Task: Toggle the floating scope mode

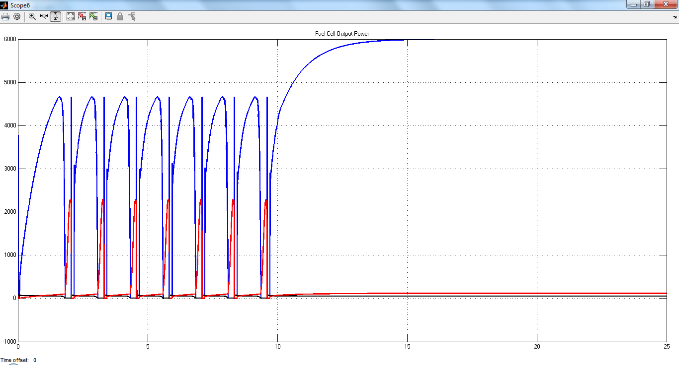Action: click(x=108, y=16)
